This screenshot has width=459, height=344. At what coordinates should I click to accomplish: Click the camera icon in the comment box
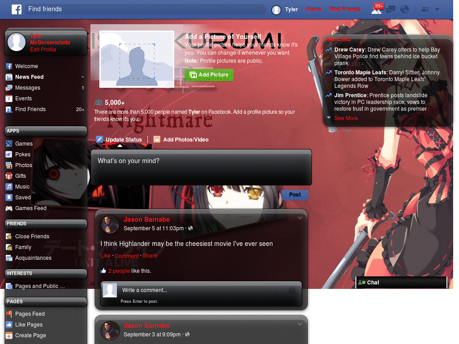pyautogui.click(x=292, y=290)
